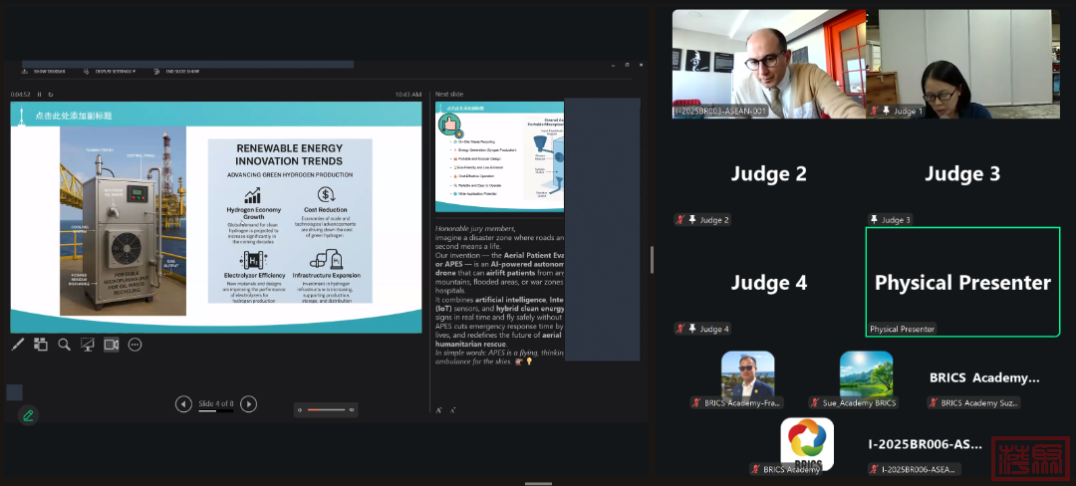Click End Slide Show

coord(179,72)
